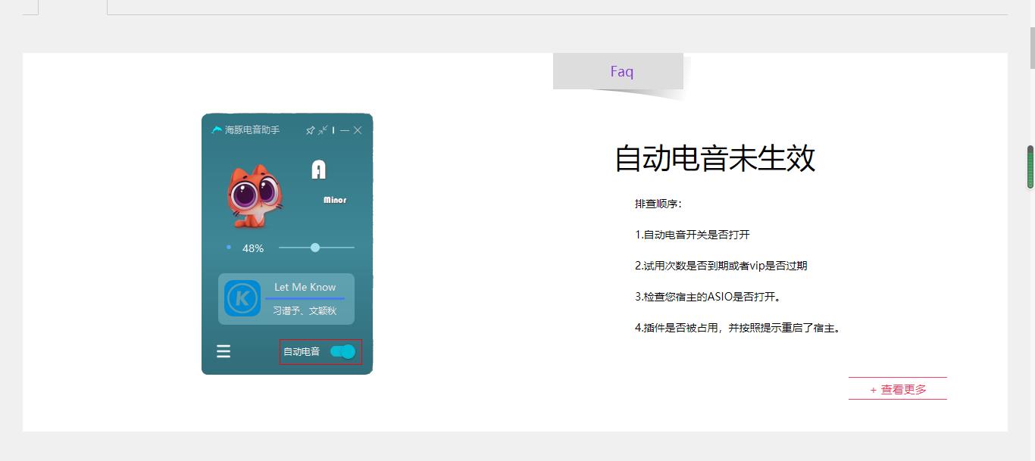Click the Let Me Know song title
The width and height of the screenshot is (1035, 461).
click(305, 287)
